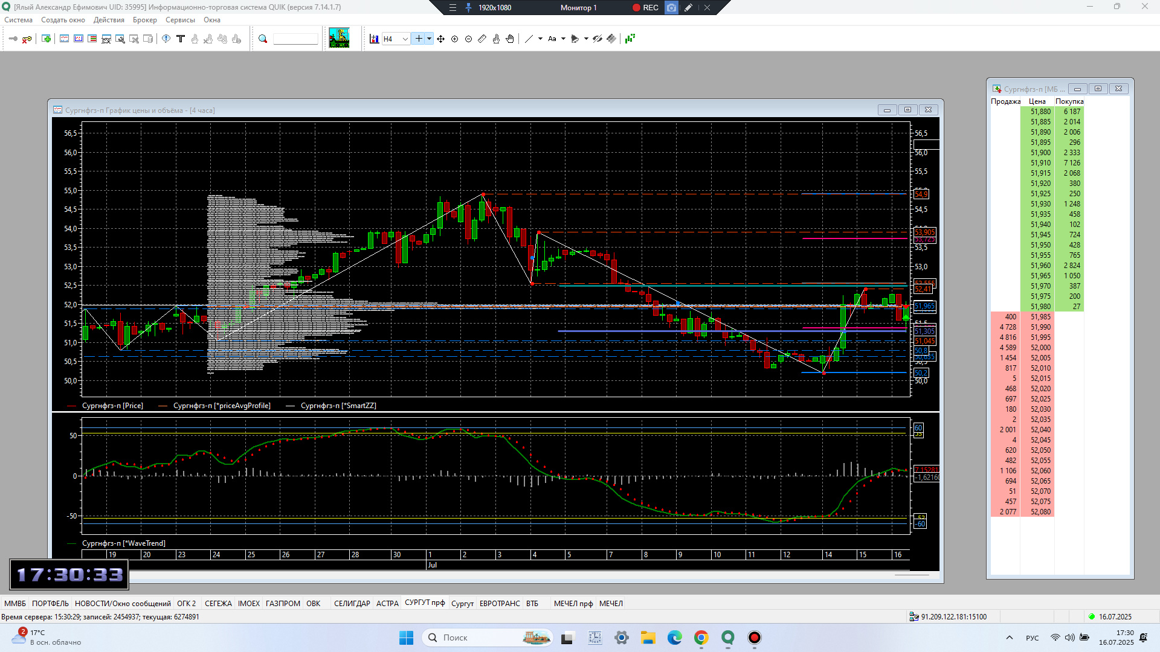
Task: Expand the Aa text label dropdown arrow
Action: pos(563,39)
